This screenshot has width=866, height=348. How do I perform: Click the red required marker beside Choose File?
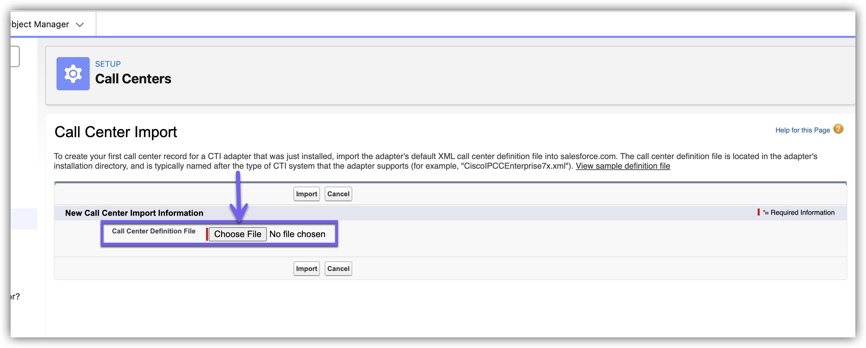[x=207, y=234]
